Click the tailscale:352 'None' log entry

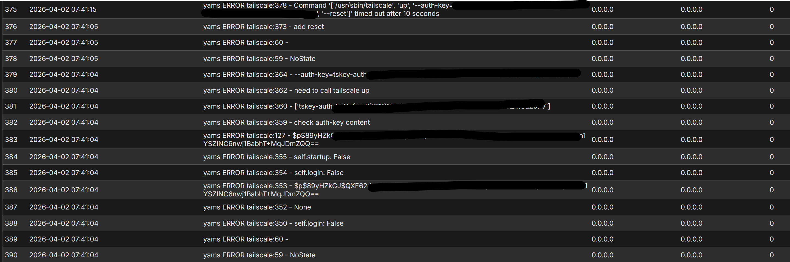point(257,207)
